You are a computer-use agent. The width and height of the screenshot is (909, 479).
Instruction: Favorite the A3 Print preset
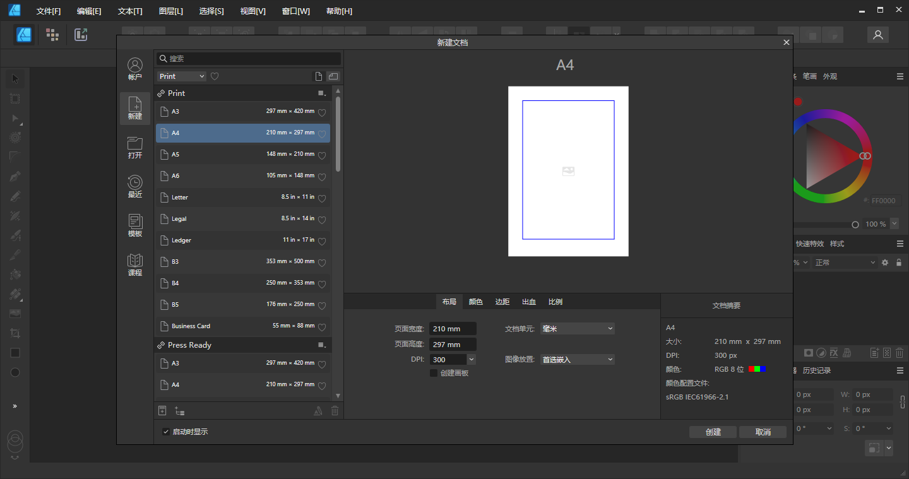click(322, 113)
